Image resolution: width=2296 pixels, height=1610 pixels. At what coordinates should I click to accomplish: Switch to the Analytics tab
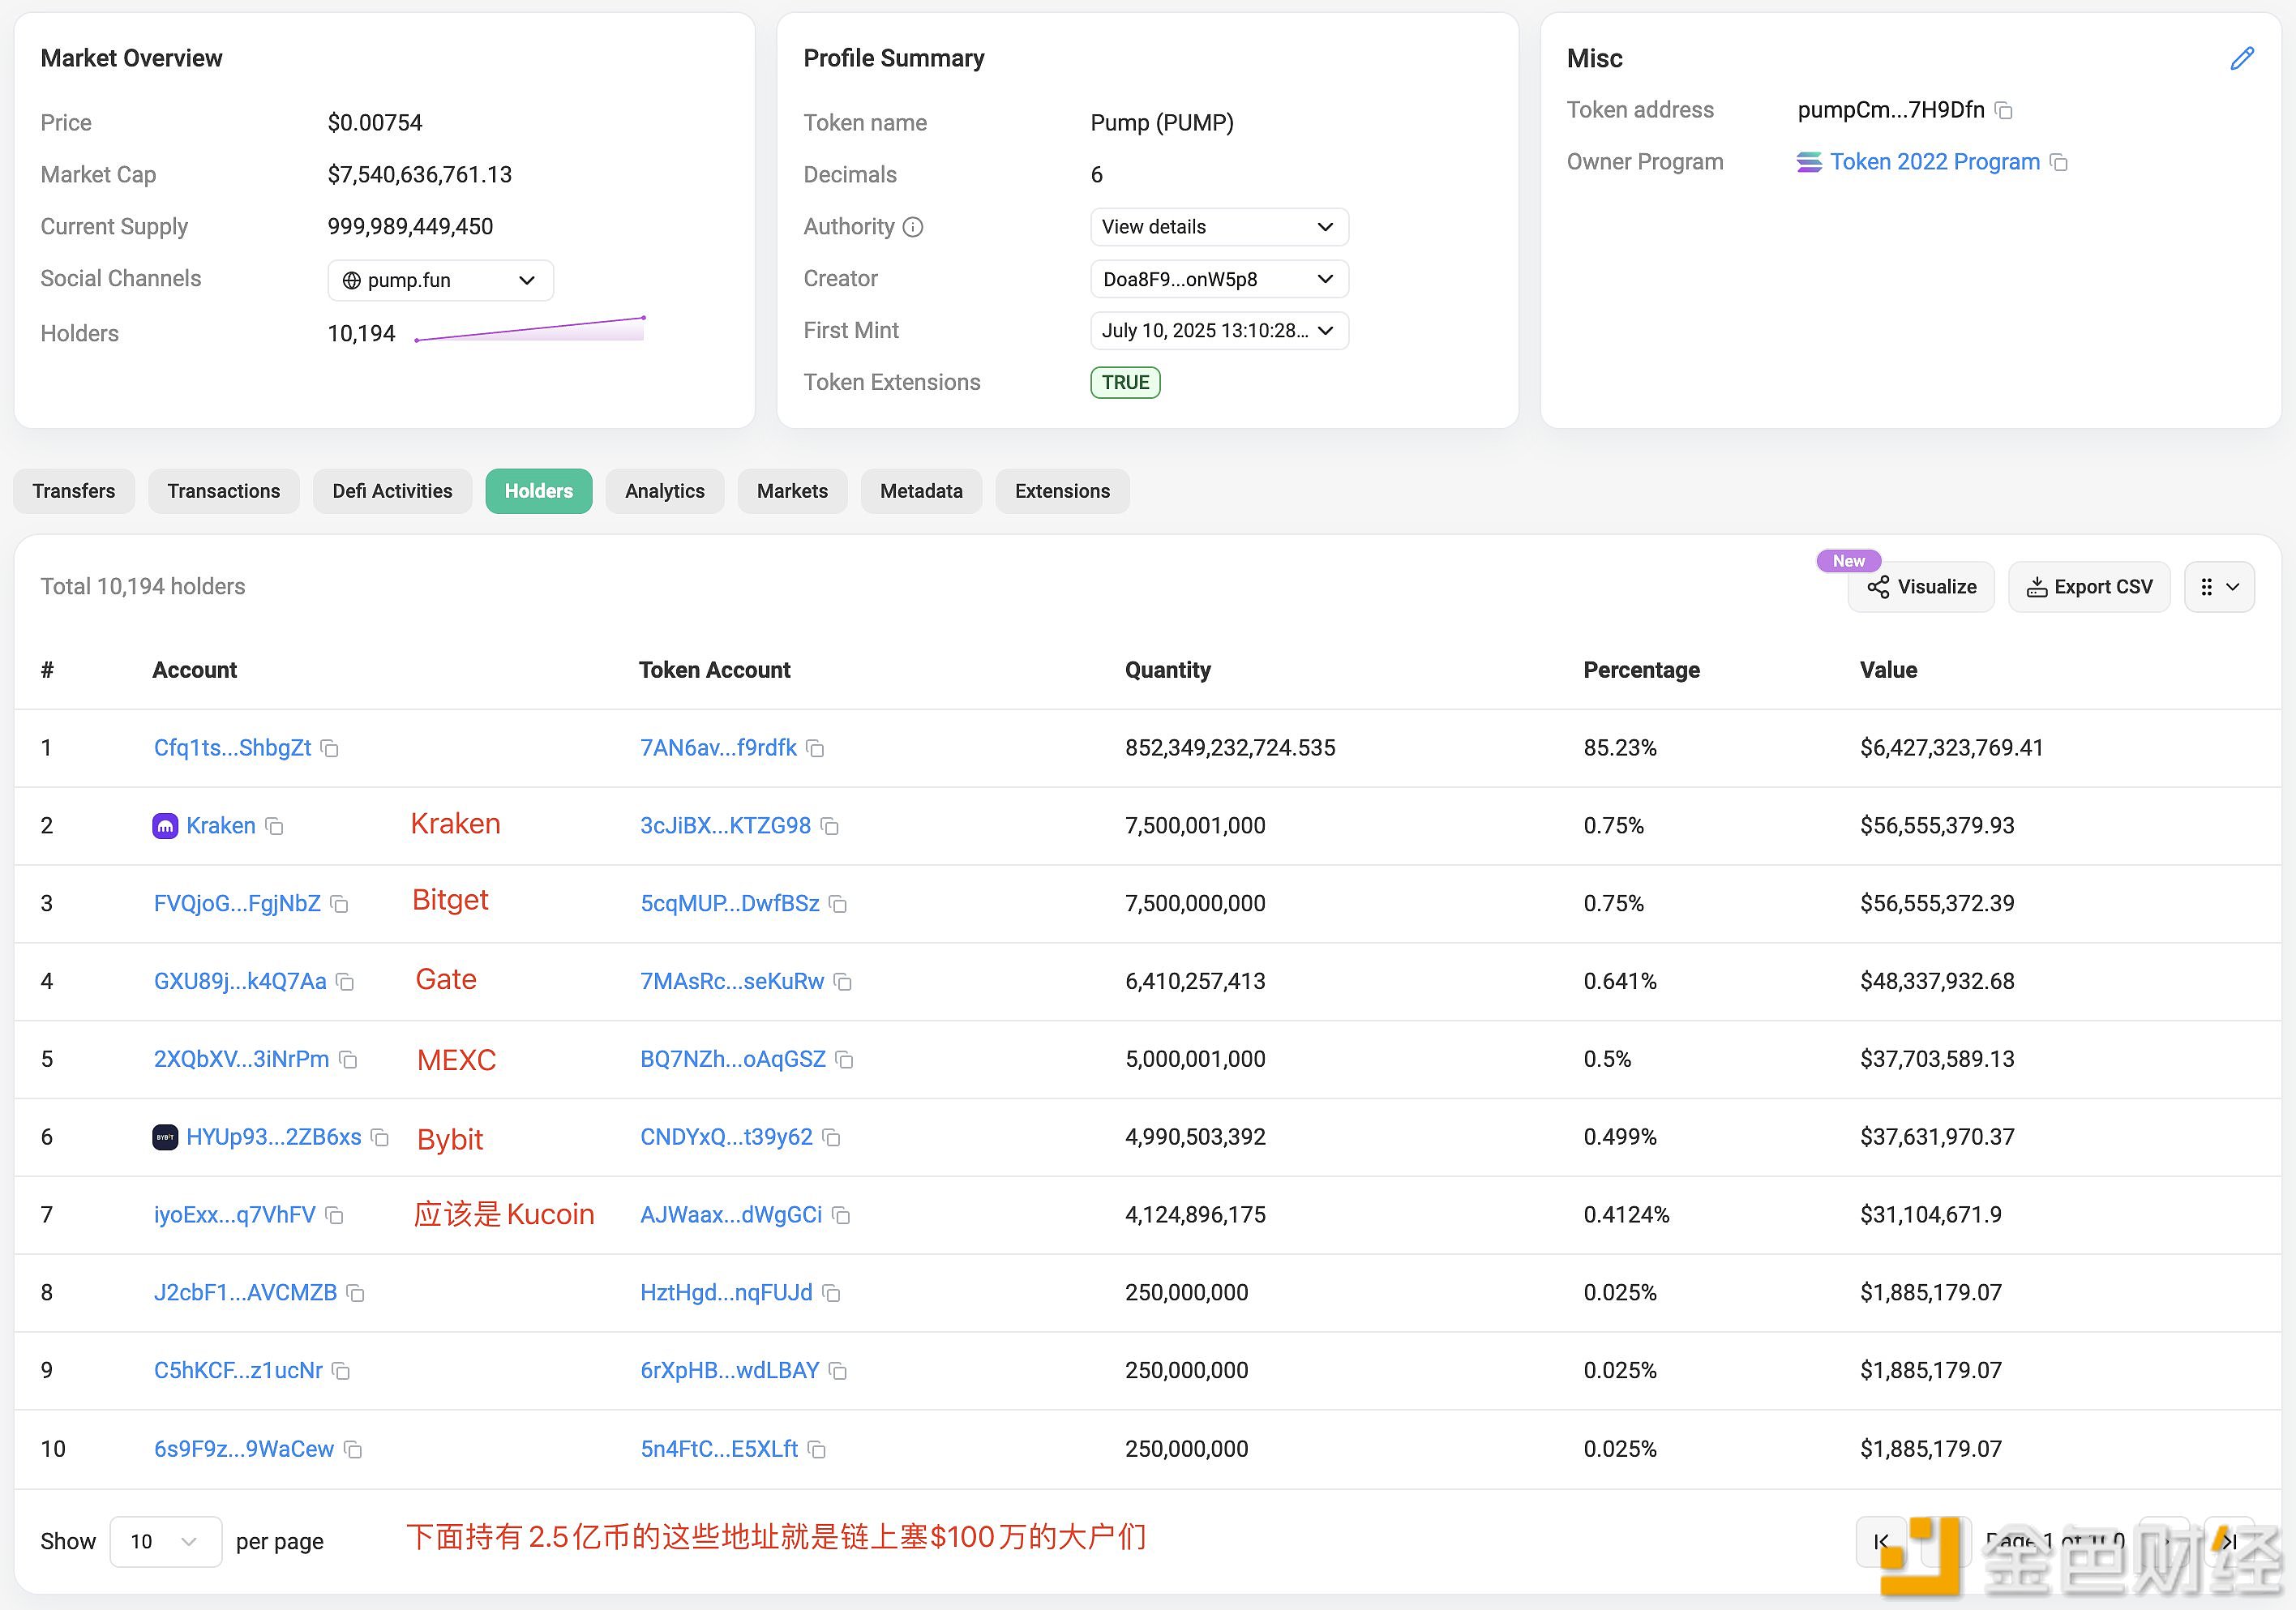(664, 492)
